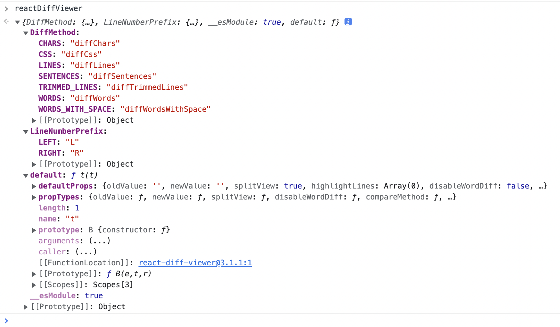Expand the last [[Prototype]]: Object row
Viewport: 560px width, 327px height.
(x=26, y=307)
